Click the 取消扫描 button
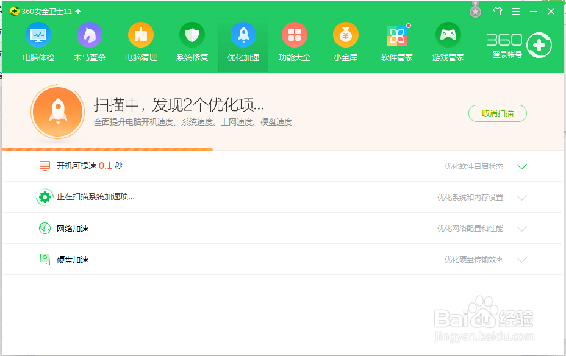 pos(497,113)
